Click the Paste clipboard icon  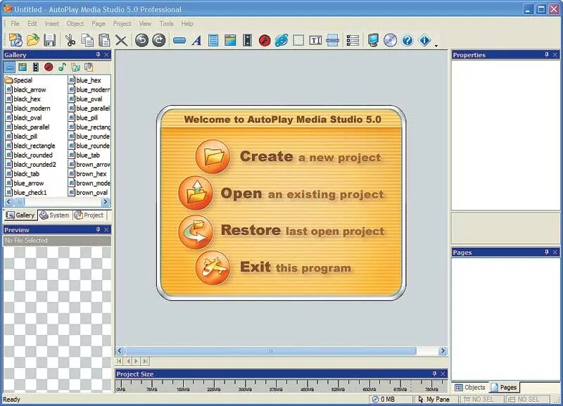(104, 40)
